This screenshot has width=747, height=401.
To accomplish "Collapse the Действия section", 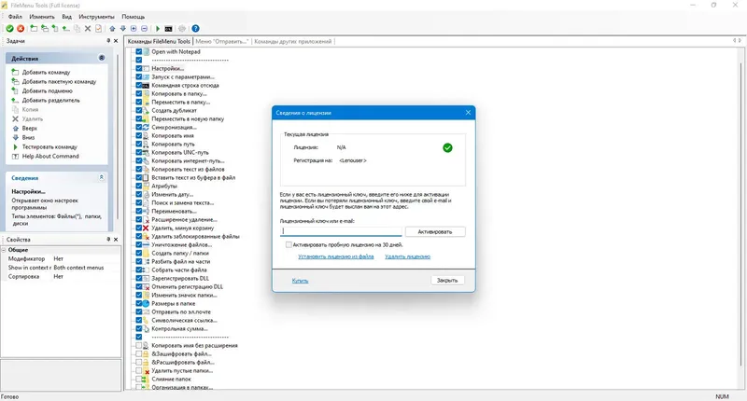I will pos(102,58).
